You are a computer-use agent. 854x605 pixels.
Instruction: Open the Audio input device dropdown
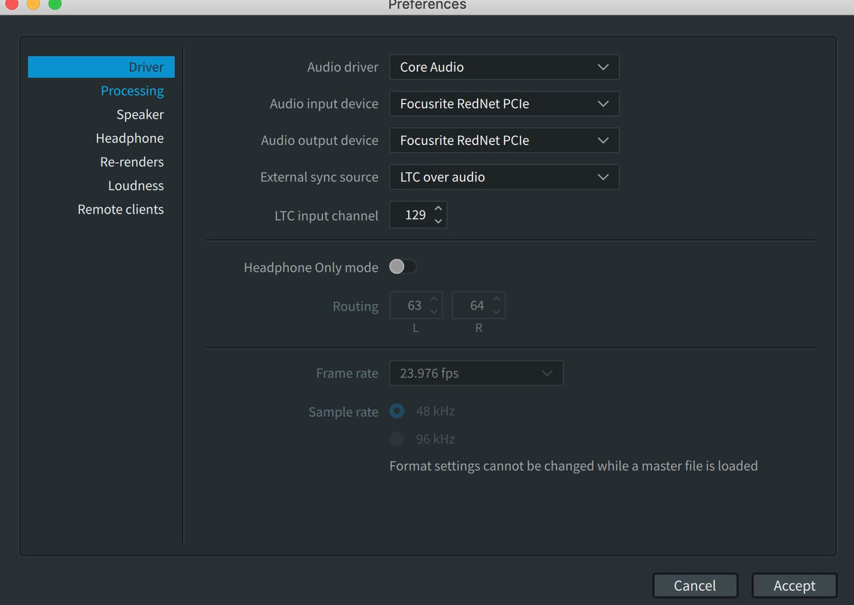coord(503,104)
